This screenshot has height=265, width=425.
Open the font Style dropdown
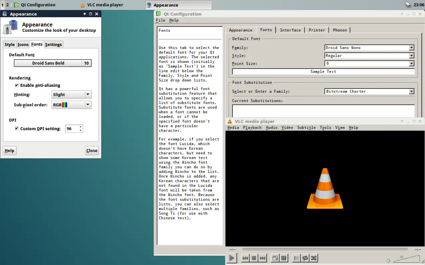point(370,56)
